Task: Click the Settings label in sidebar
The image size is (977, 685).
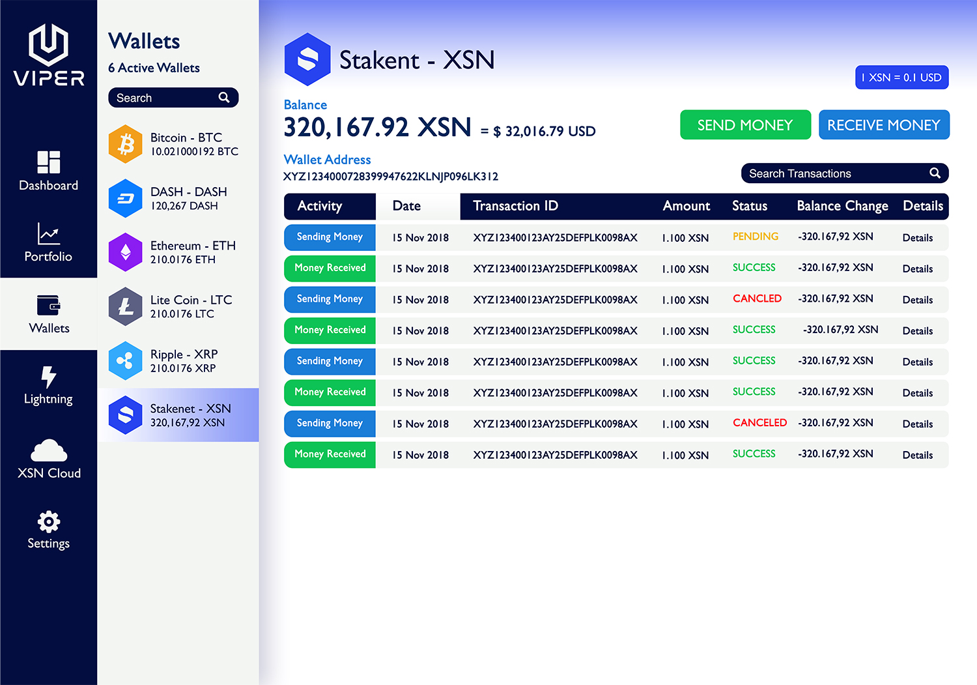Action: [x=49, y=544]
